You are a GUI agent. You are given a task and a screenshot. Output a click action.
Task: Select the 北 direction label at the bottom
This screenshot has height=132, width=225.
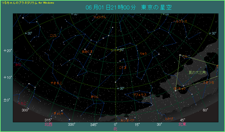click(x=115, y=129)
